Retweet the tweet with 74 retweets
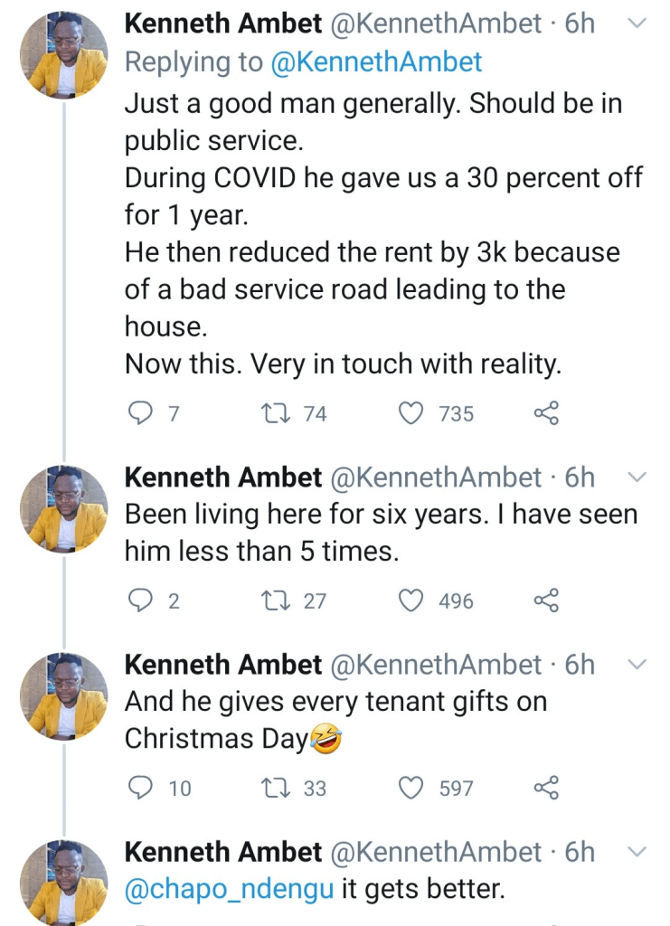Screen dimensions: 670x926 pyautogui.click(x=271, y=413)
